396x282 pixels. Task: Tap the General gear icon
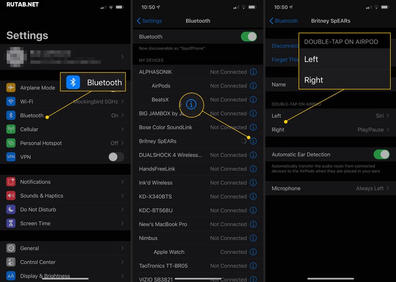click(11, 248)
